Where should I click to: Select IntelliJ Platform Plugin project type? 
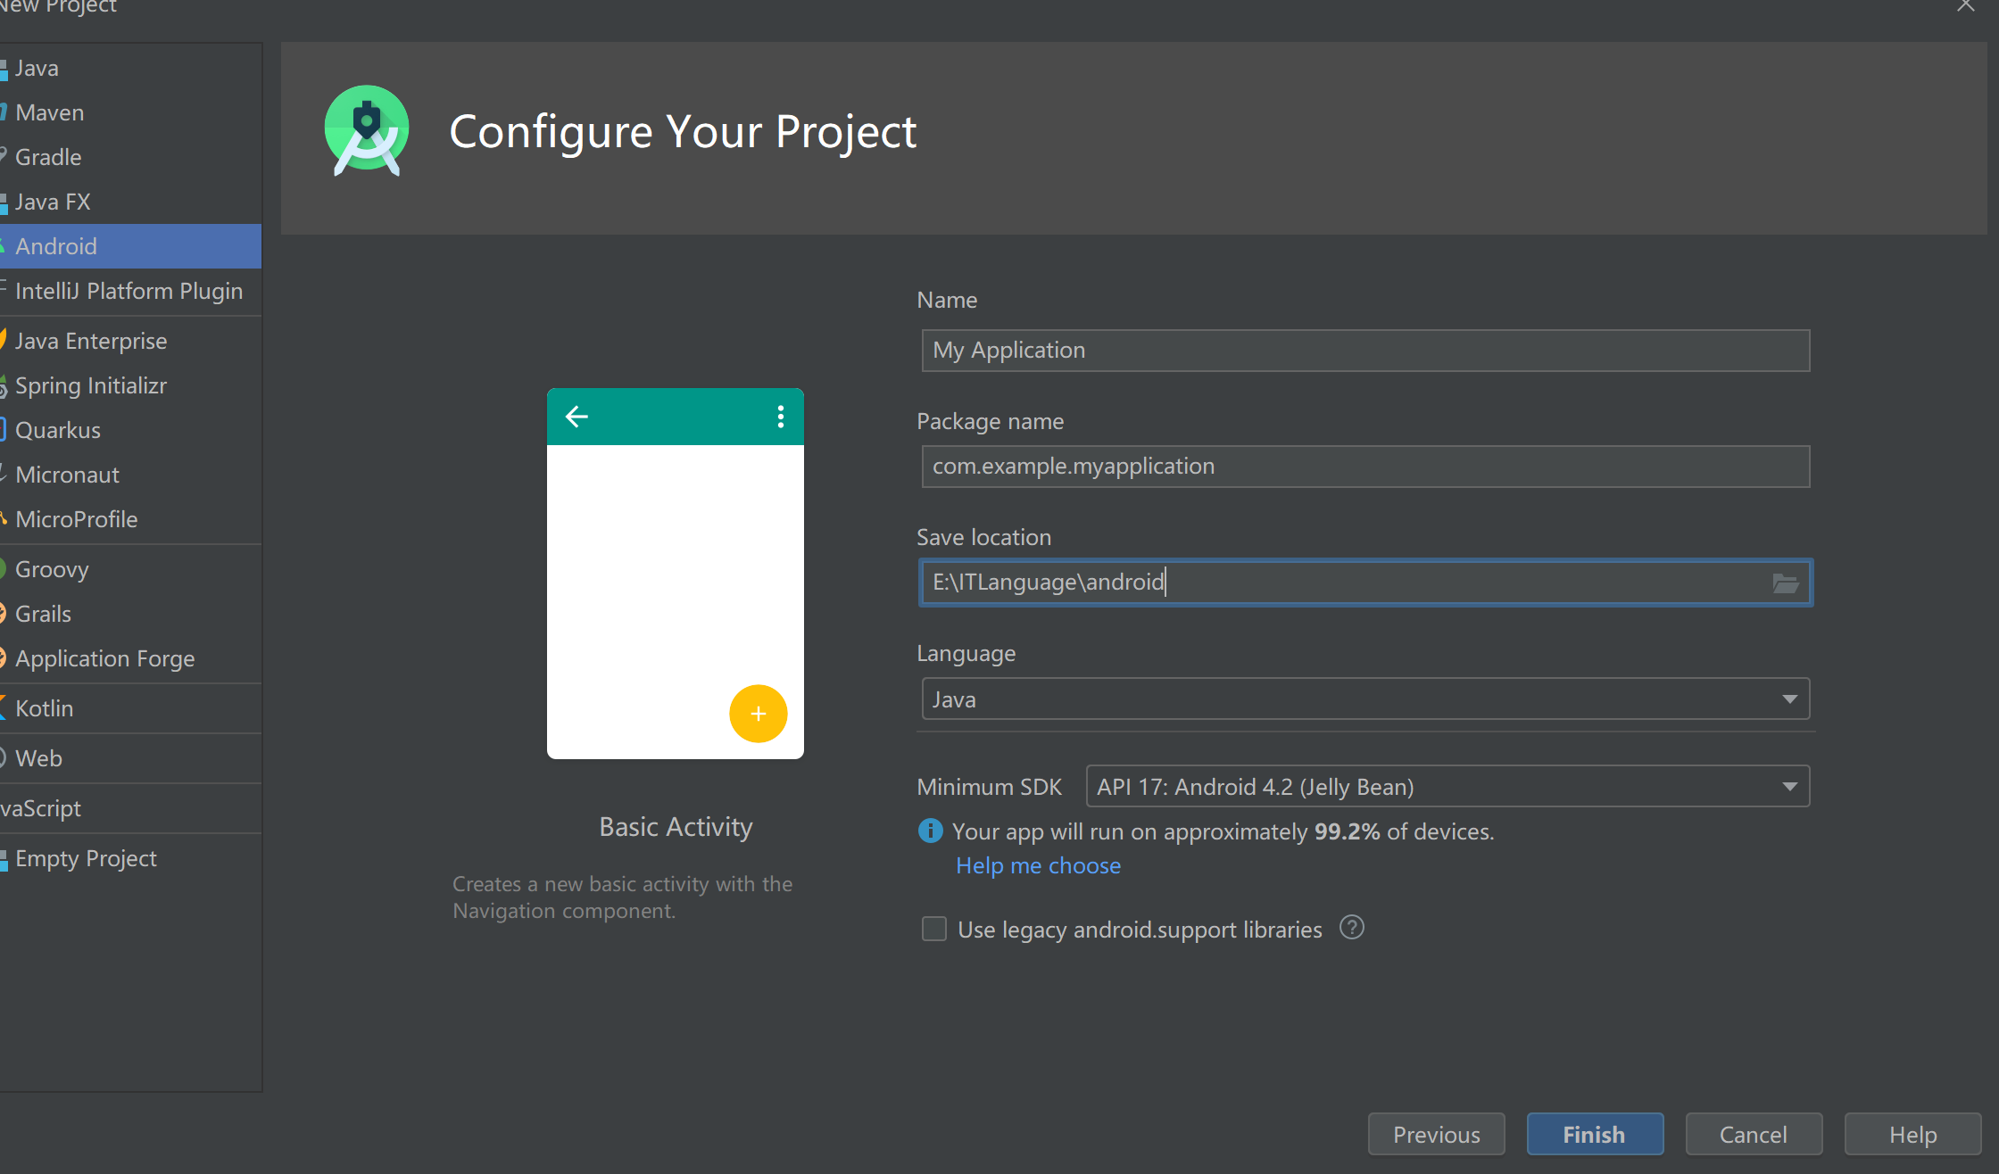(130, 291)
